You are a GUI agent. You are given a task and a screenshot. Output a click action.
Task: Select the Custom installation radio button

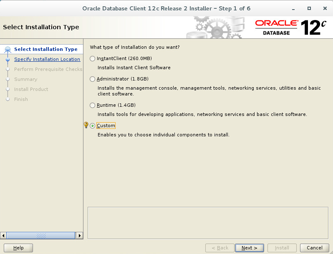[92, 126]
